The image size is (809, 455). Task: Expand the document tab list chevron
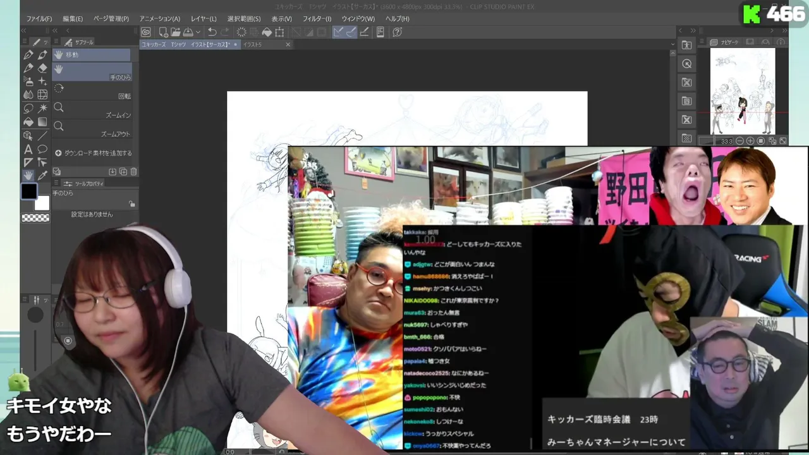click(x=673, y=44)
